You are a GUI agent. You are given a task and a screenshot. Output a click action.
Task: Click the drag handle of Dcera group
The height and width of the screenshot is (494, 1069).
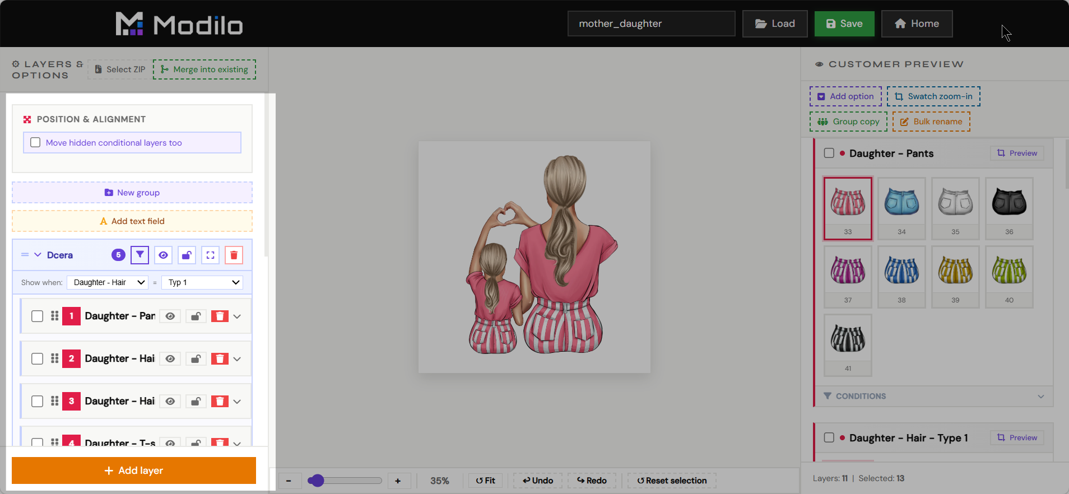25,255
